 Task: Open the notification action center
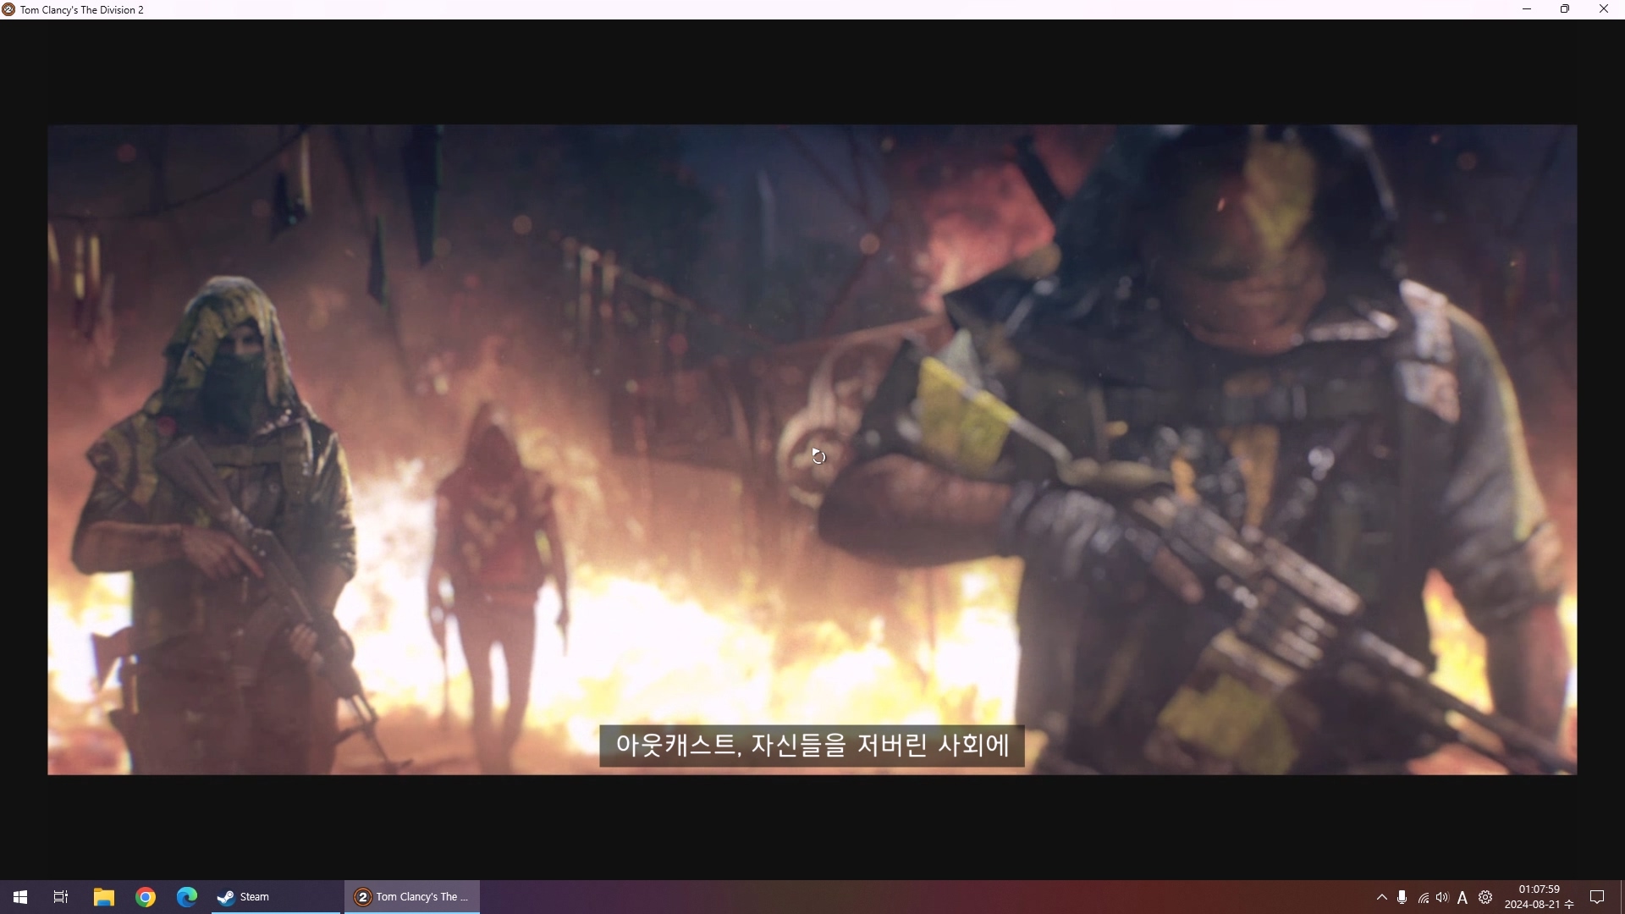point(1597,897)
